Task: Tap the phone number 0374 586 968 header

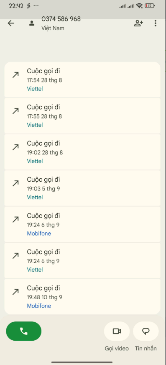Action: coord(61,19)
